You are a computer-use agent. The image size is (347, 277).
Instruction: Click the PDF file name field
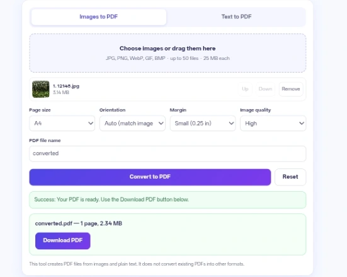coord(168,153)
